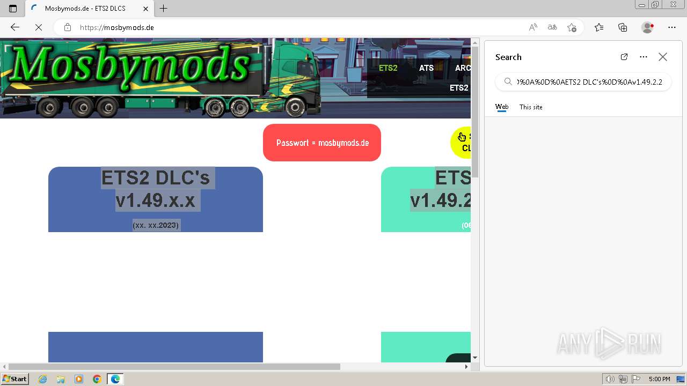Open search sidebar in new tab

pos(624,57)
